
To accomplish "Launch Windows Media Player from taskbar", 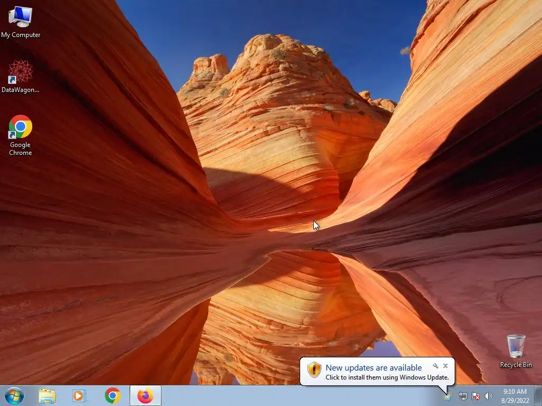I will tap(79, 396).
